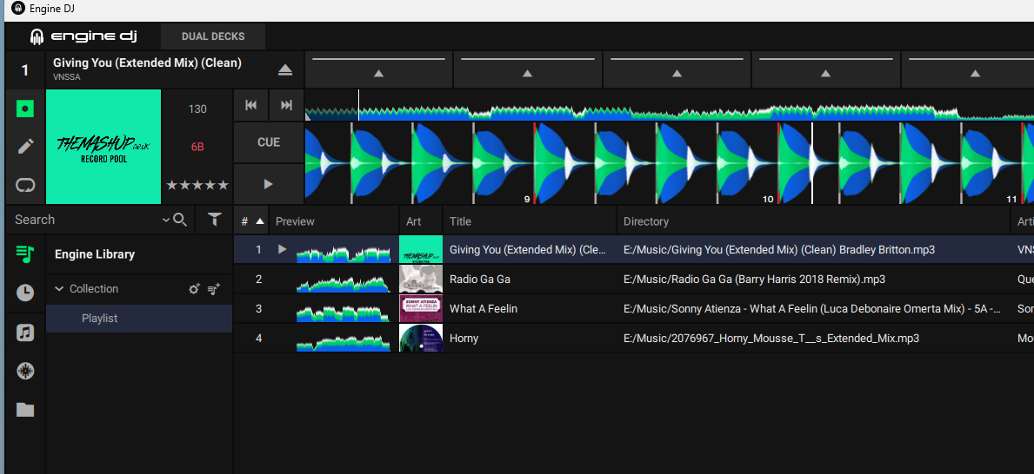Open the Engine Library playlist view icon

pyautogui.click(x=25, y=254)
